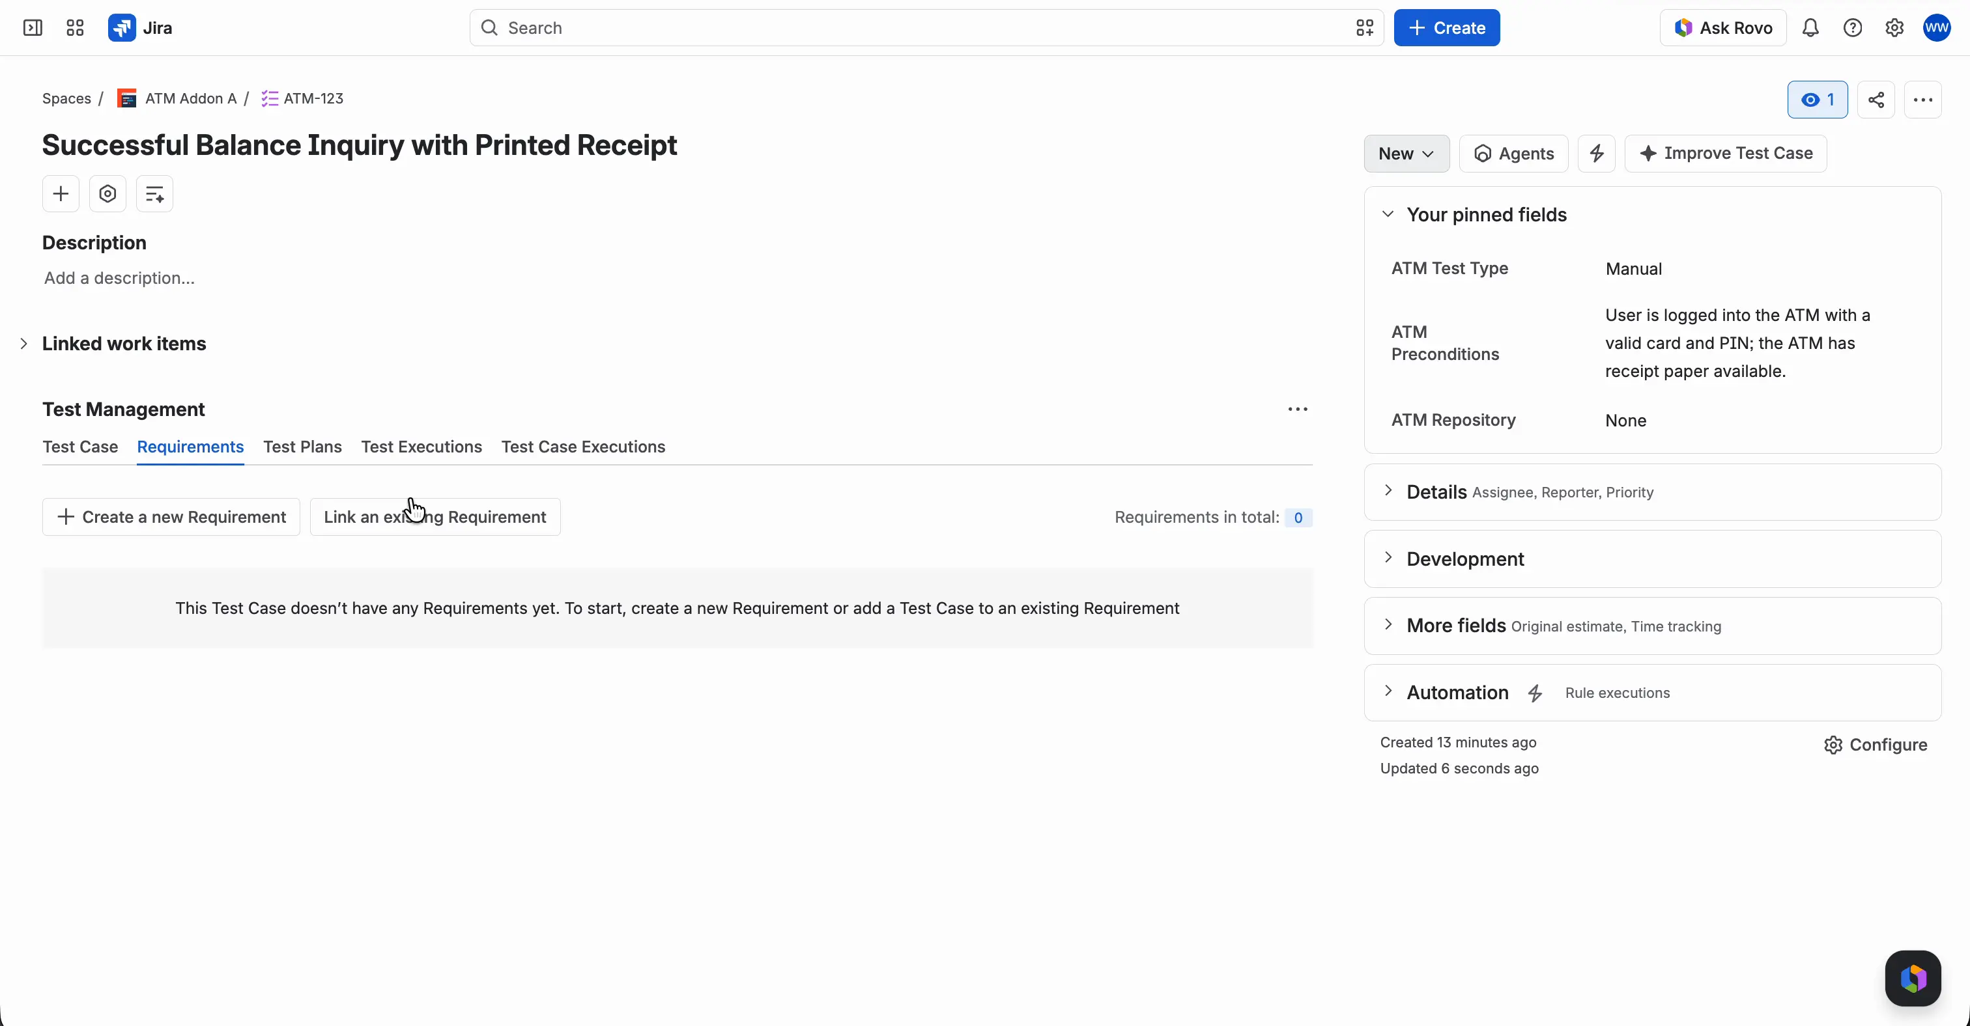
Task: Go to Jira home logo
Action: (x=141, y=28)
